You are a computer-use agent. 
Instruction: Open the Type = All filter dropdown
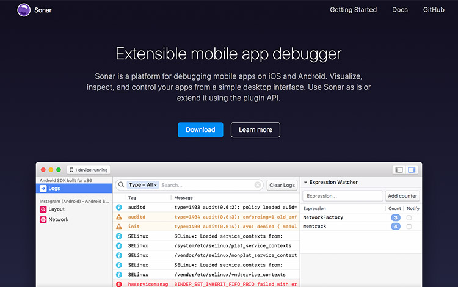[143, 185]
